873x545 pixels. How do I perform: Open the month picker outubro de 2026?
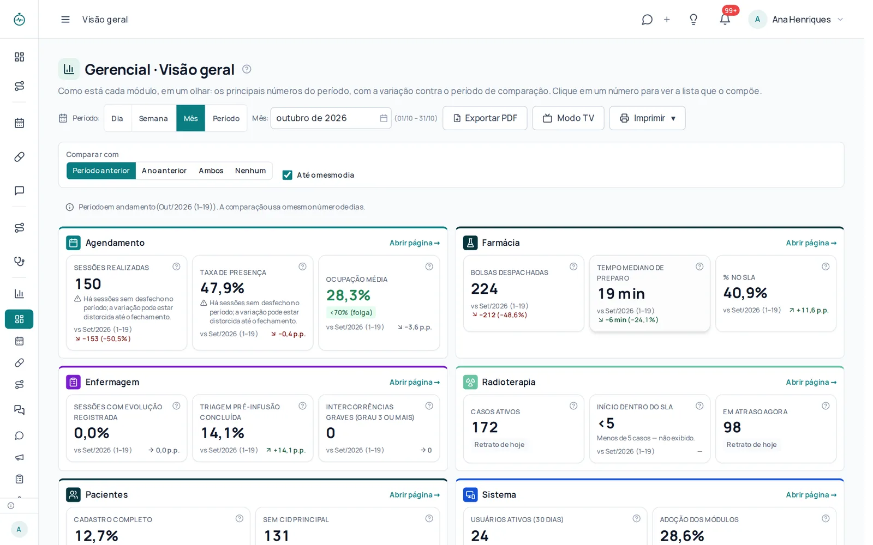[331, 118]
